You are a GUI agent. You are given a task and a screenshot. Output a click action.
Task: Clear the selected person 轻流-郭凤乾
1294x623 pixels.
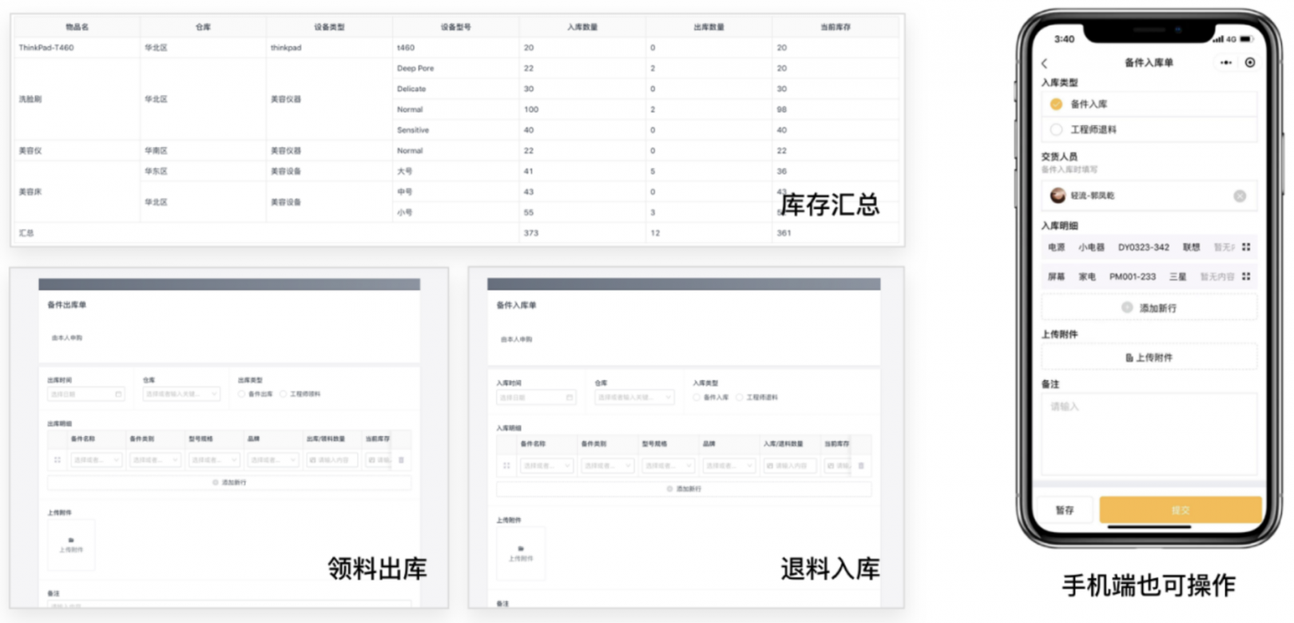pos(1240,196)
